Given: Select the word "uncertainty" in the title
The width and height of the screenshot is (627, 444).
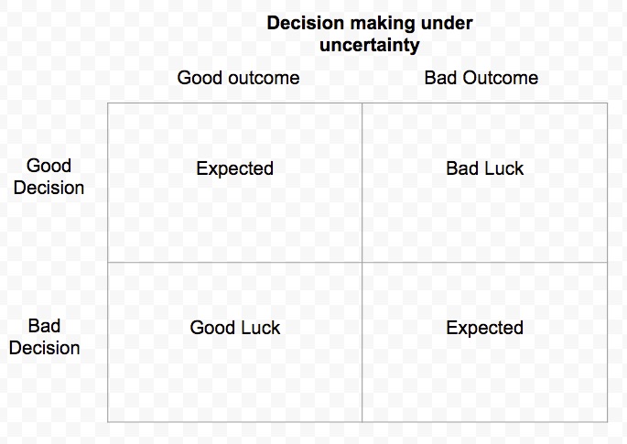Looking at the screenshot, I should (369, 44).
